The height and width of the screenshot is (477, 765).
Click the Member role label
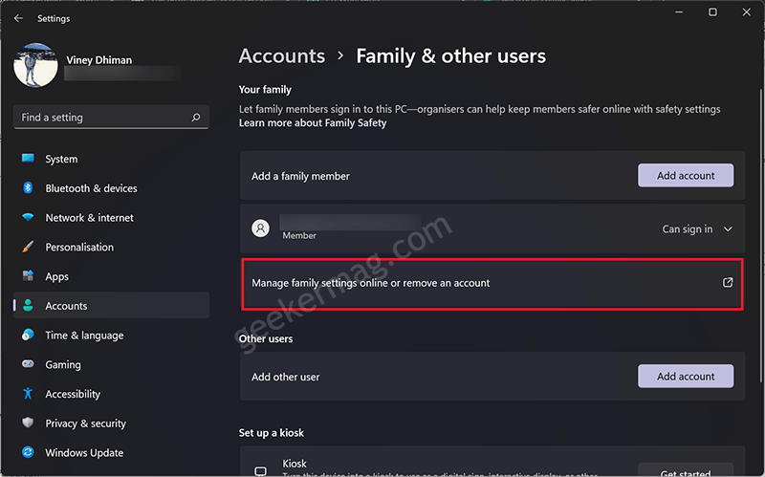pos(299,235)
